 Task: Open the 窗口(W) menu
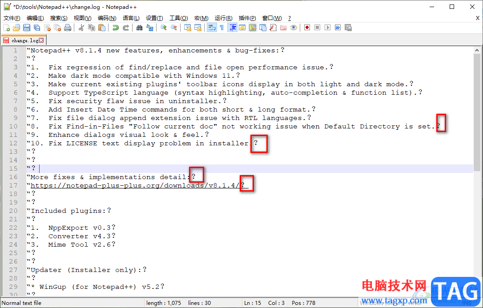tap(272, 18)
